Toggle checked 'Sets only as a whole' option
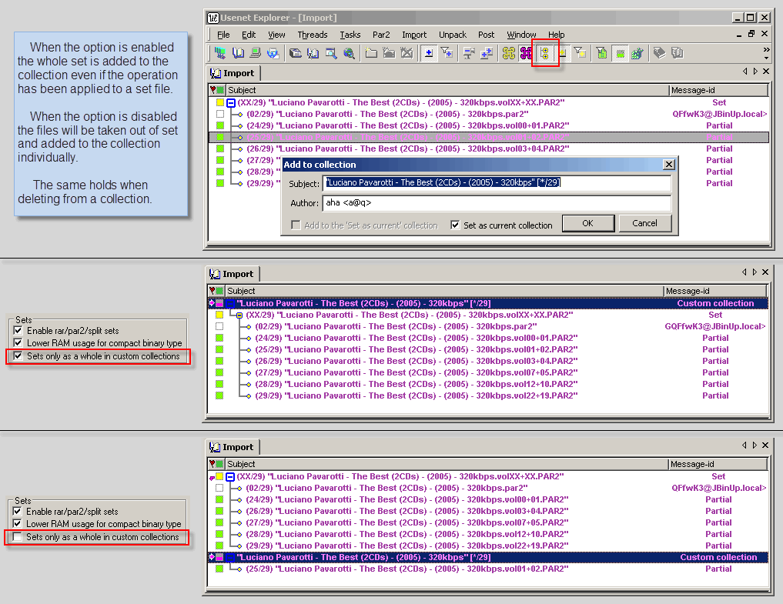783x604 pixels. (18, 356)
